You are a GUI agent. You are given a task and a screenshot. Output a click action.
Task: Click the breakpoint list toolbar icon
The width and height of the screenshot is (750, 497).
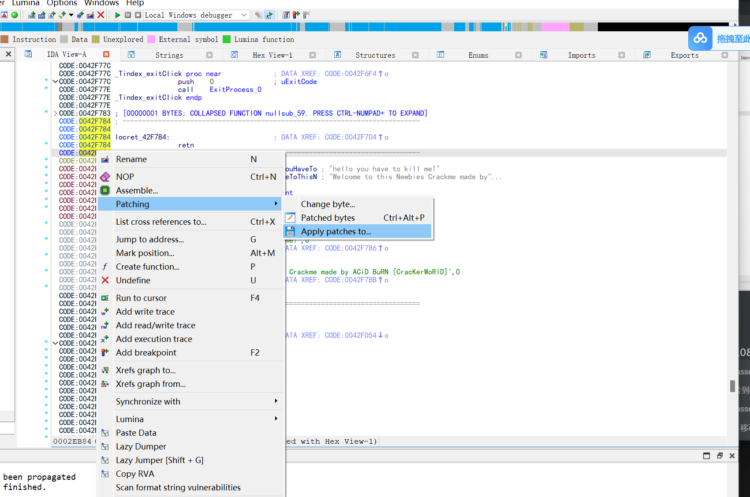click(286, 15)
